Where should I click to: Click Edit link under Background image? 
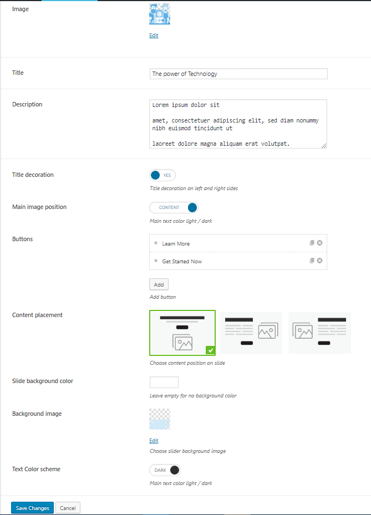tap(154, 441)
